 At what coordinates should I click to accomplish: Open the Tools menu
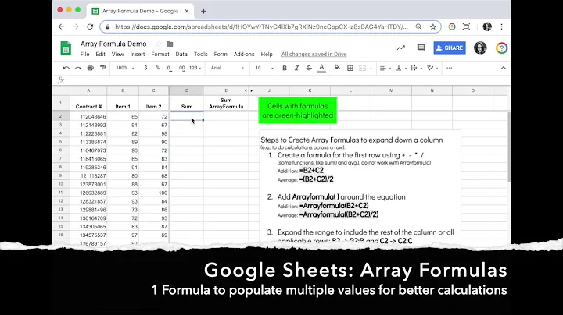point(201,54)
